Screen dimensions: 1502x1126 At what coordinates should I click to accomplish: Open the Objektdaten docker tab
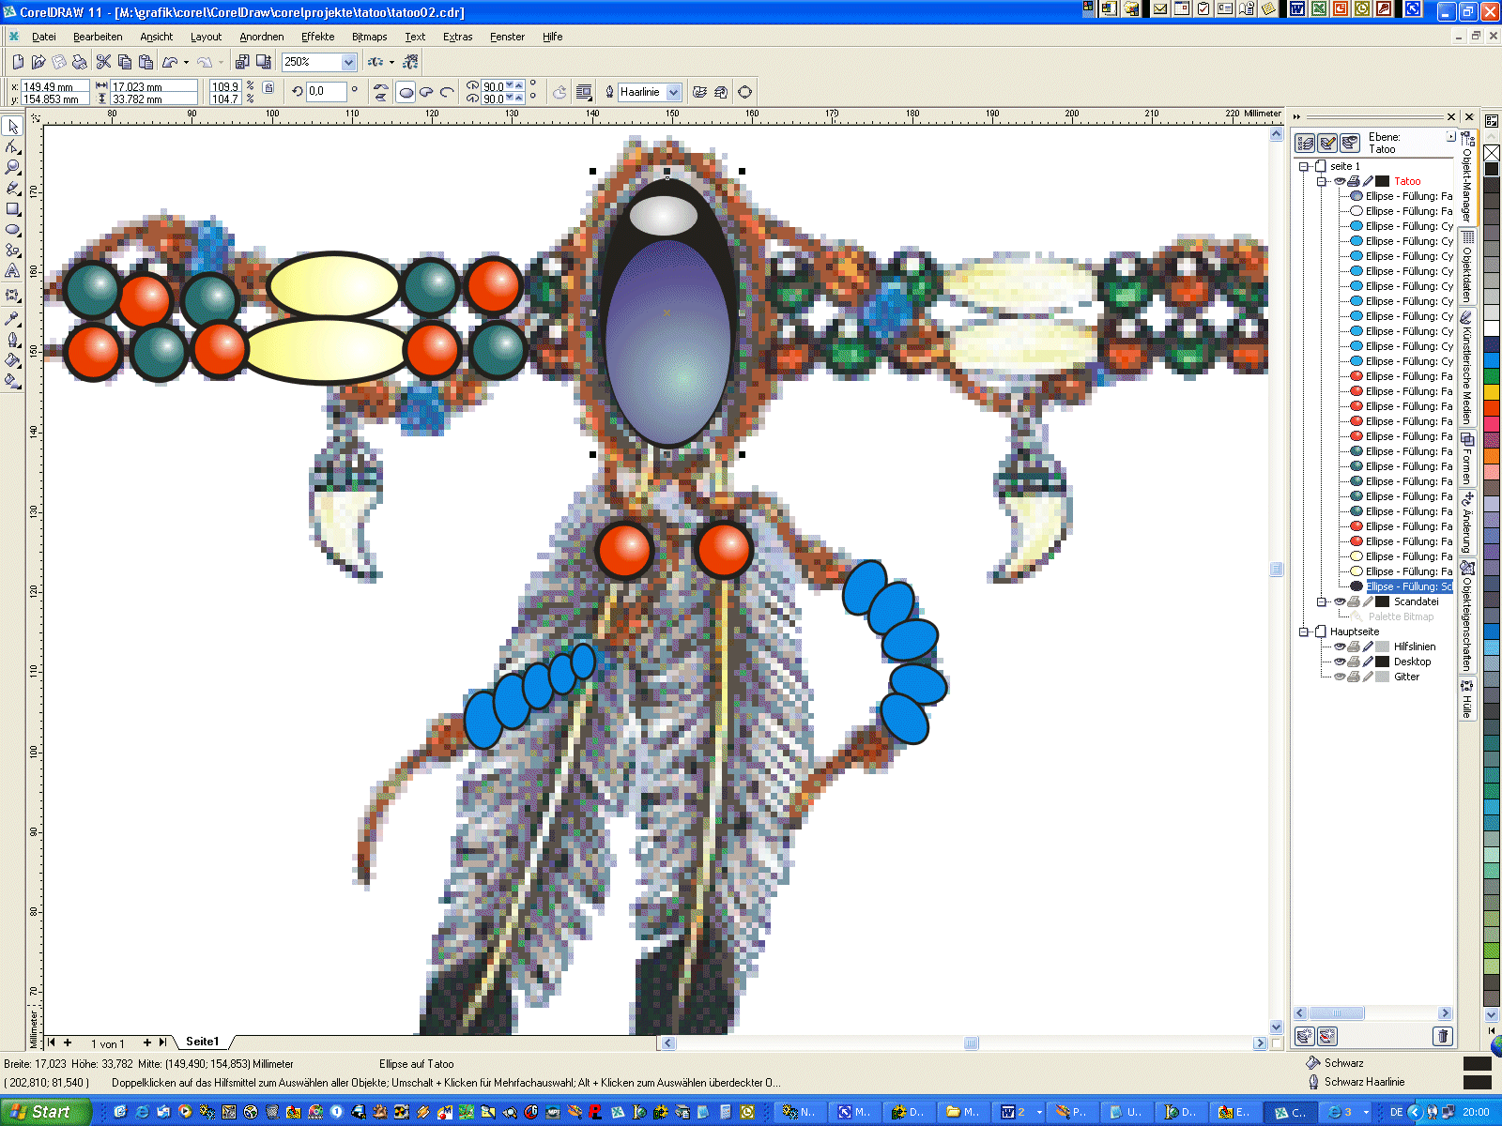pyautogui.click(x=1467, y=267)
